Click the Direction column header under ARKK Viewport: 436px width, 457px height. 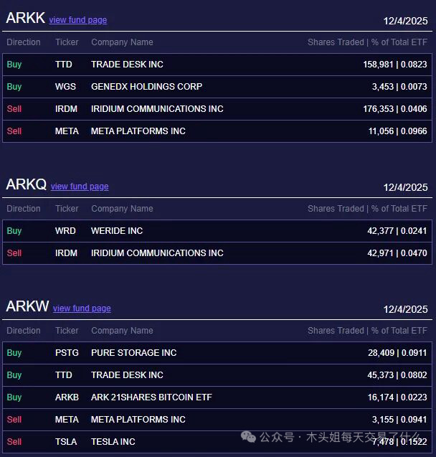point(24,42)
